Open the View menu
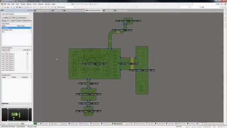 pyautogui.click(x=17, y=4)
